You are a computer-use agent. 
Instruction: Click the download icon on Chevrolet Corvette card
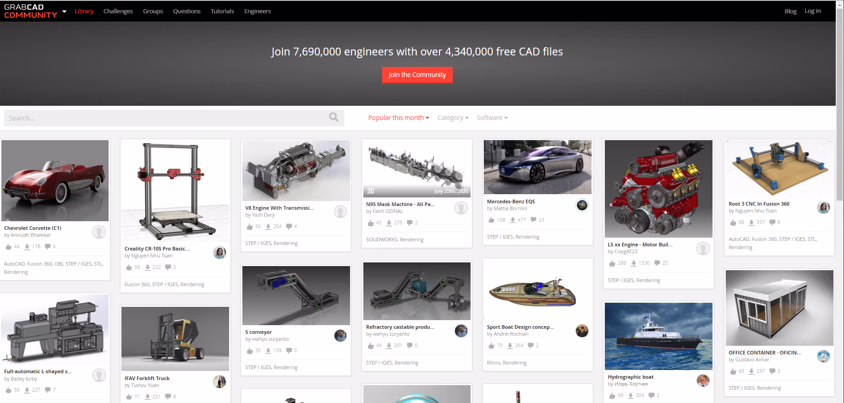[27, 247]
